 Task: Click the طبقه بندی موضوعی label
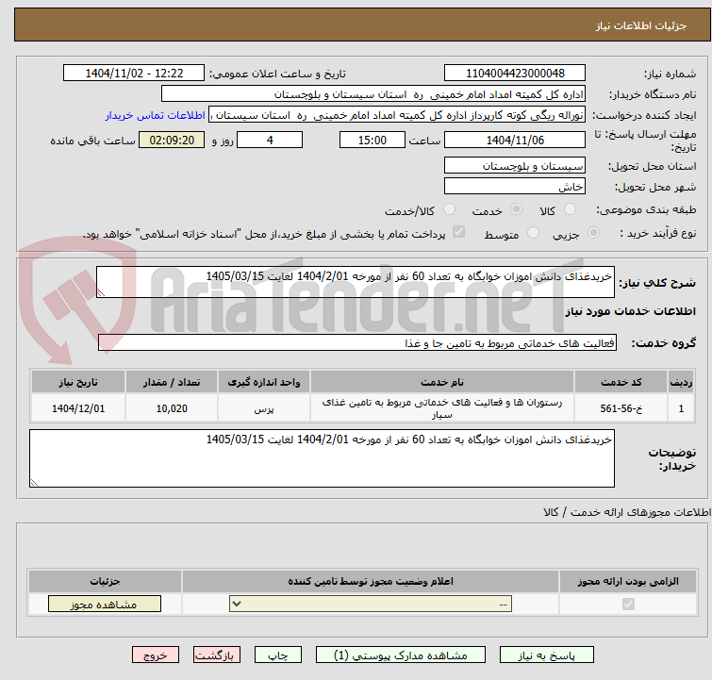point(646,209)
